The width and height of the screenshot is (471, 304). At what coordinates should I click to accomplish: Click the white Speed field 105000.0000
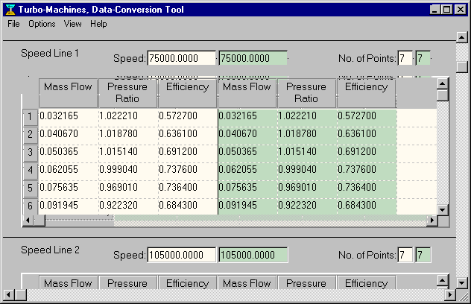coord(181,255)
